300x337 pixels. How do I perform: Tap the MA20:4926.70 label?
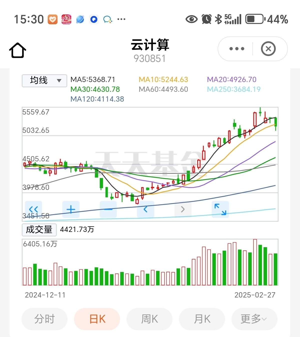tap(232, 80)
